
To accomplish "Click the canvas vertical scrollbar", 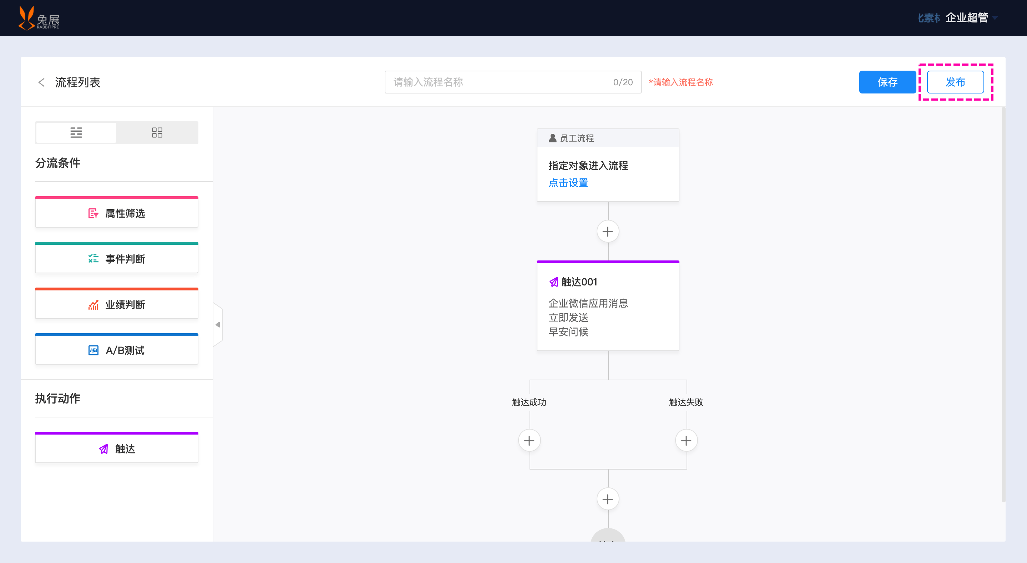I will [1003, 305].
